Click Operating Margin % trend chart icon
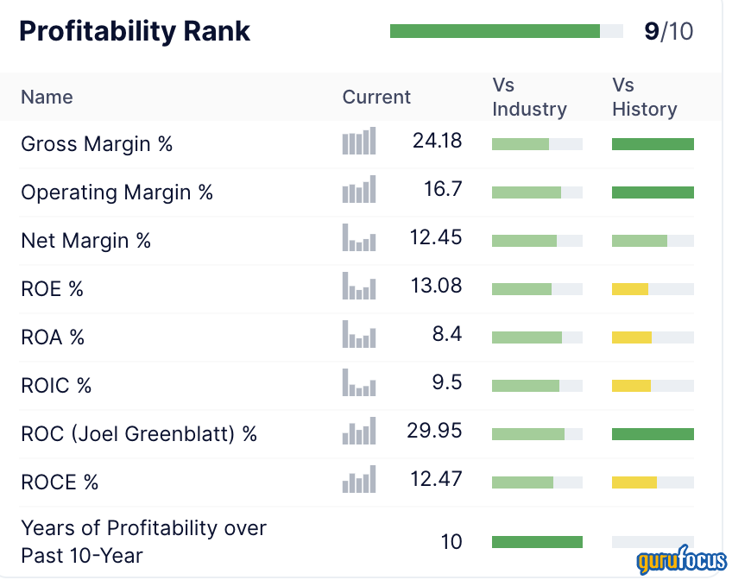This screenshot has width=732, height=580. [359, 190]
